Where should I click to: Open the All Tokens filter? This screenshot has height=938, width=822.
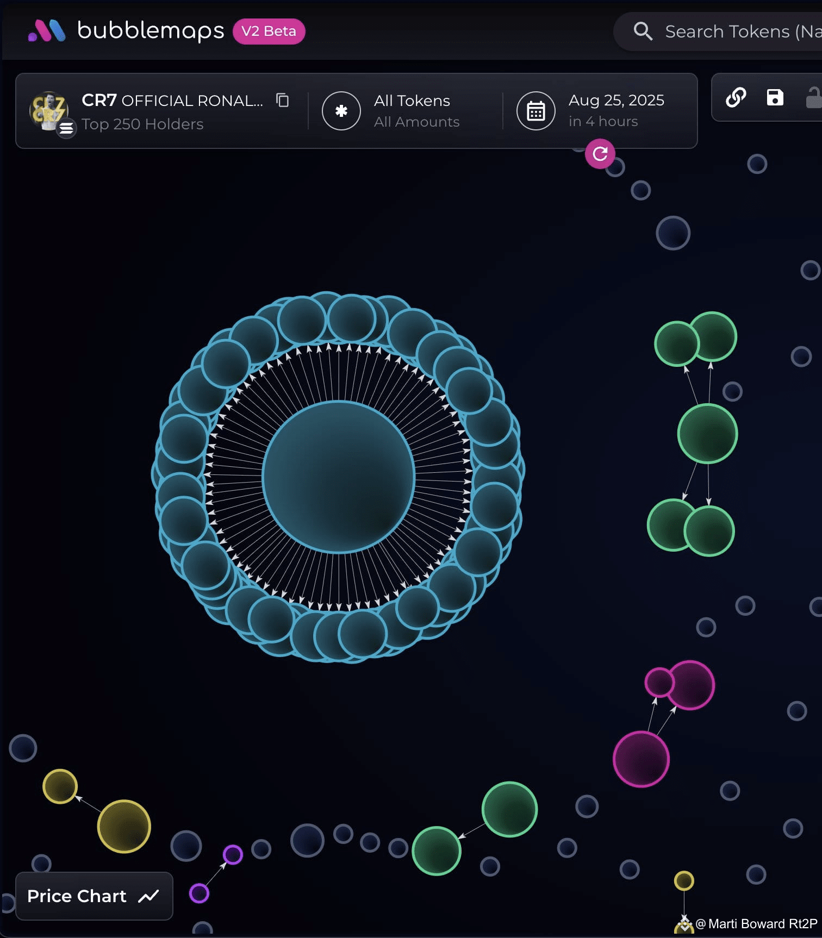(x=416, y=111)
